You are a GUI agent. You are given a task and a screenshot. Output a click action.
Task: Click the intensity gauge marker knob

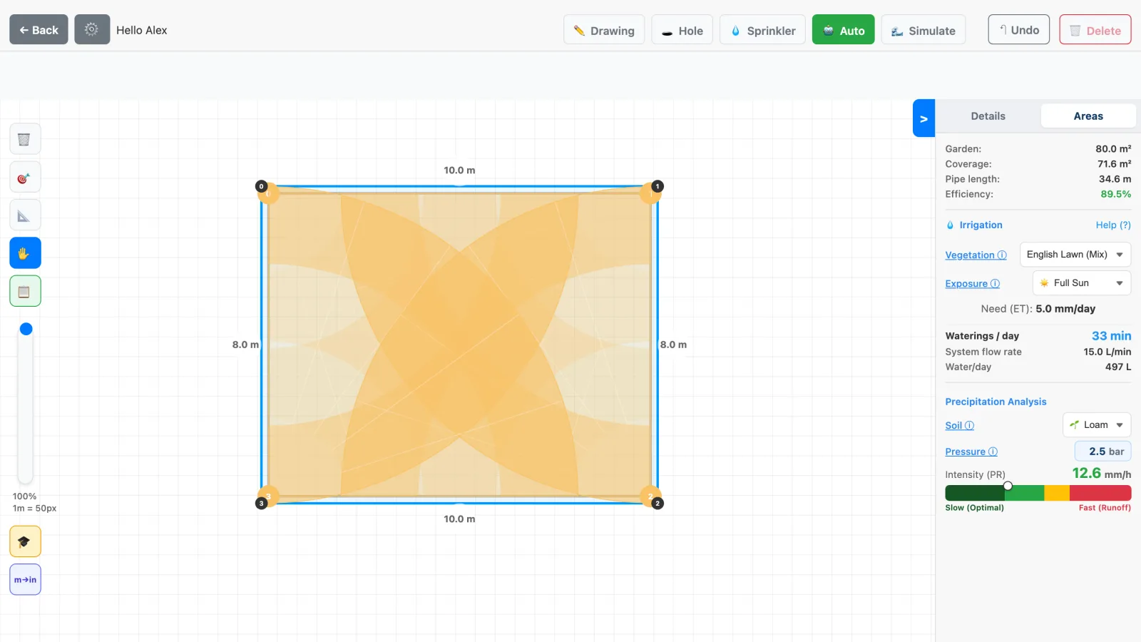pos(1008,486)
